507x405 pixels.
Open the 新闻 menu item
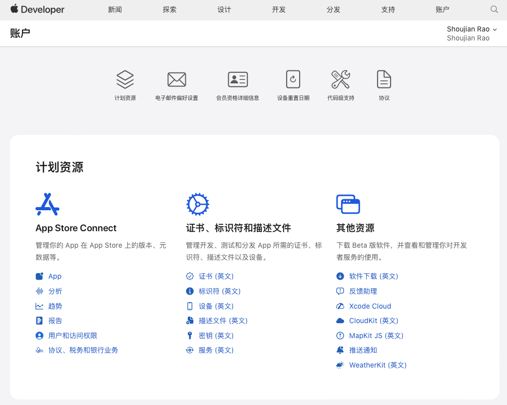coord(115,9)
